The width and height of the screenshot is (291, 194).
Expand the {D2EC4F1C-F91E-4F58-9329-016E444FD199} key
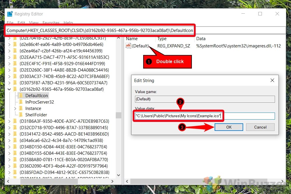(9, 64)
